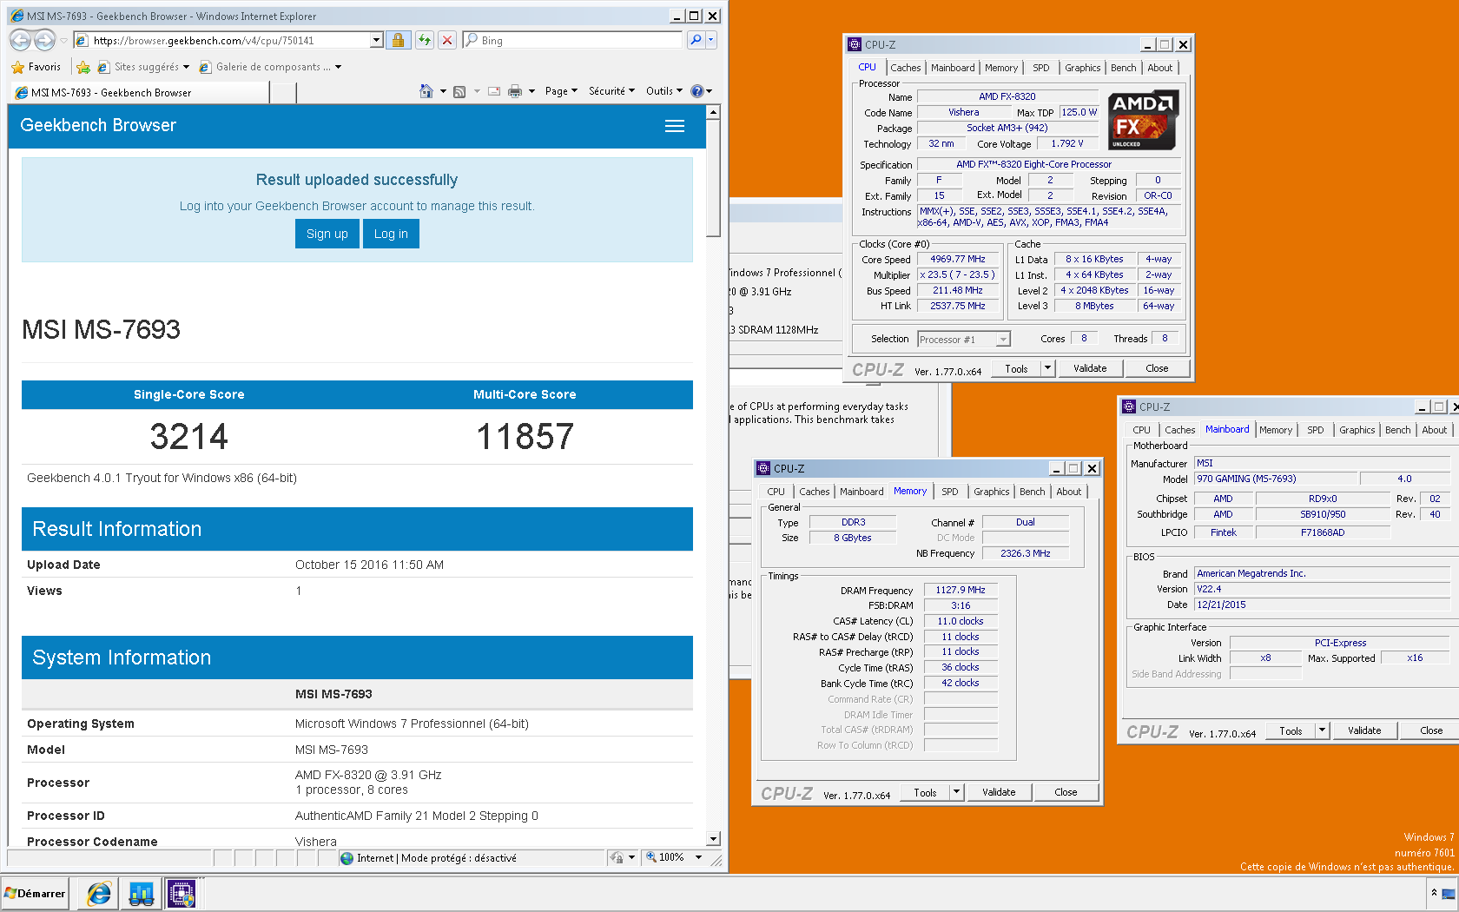Open Outils menu dropdown
1459x912 pixels.
(663, 91)
